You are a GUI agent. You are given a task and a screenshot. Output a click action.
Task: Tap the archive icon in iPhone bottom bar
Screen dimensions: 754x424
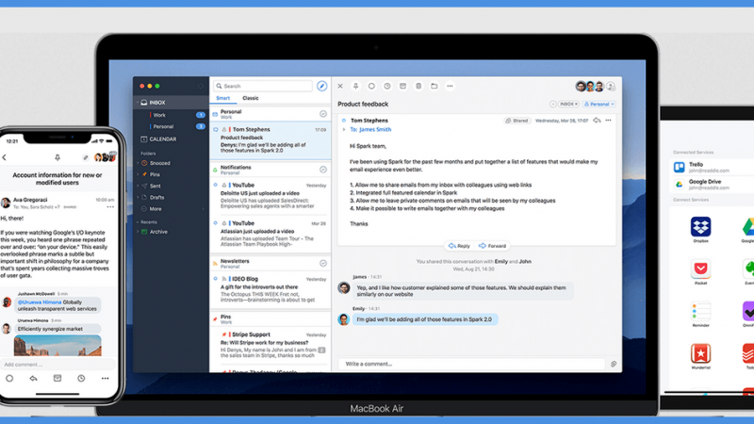point(57,379)
